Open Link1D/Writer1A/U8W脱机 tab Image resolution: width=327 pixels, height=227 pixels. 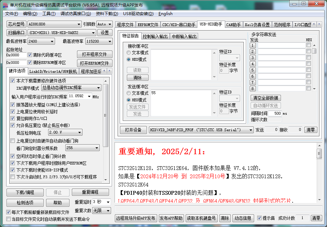click(x=53, y=71)
